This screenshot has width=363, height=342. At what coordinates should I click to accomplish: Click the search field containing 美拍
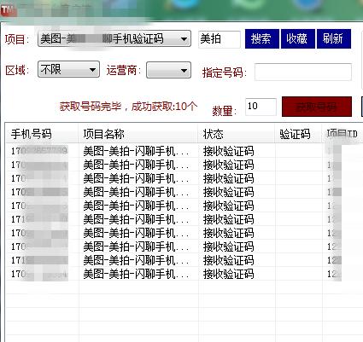[220, 39]
